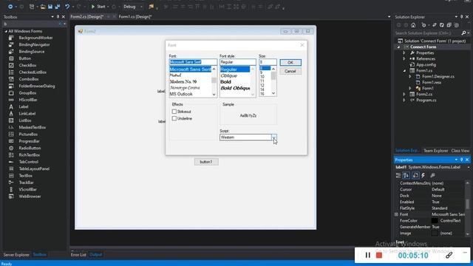
Task: Enable the Underline checkbox in Font dialog
Action: (x=174, y=118)
